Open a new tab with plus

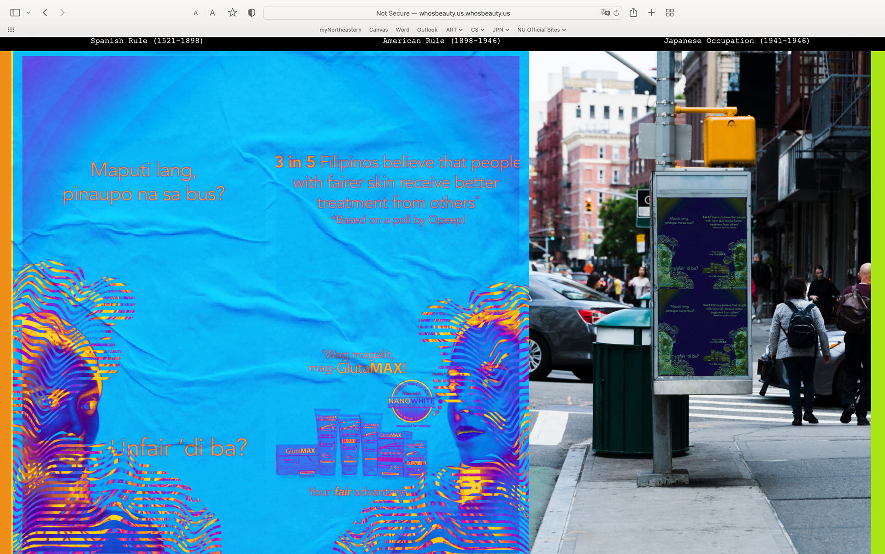point(651,13)
